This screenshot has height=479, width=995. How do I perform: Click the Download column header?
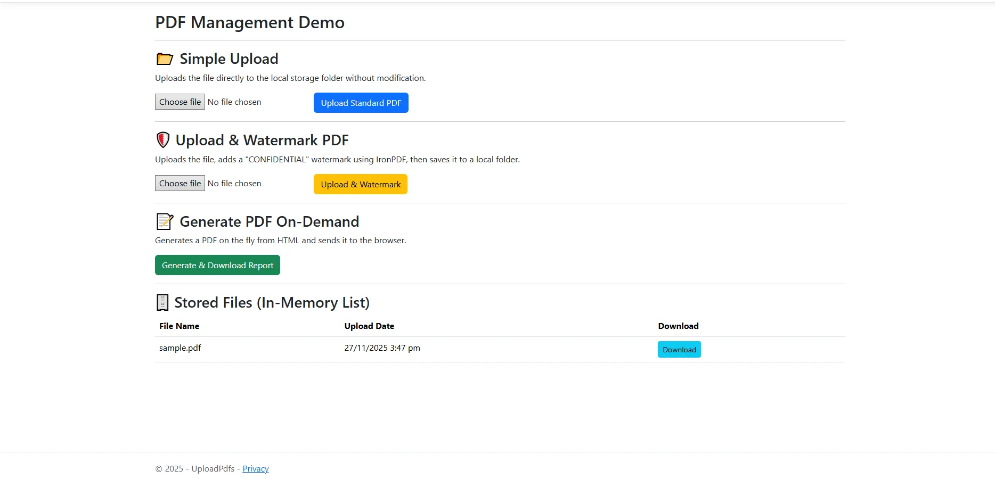678,326
